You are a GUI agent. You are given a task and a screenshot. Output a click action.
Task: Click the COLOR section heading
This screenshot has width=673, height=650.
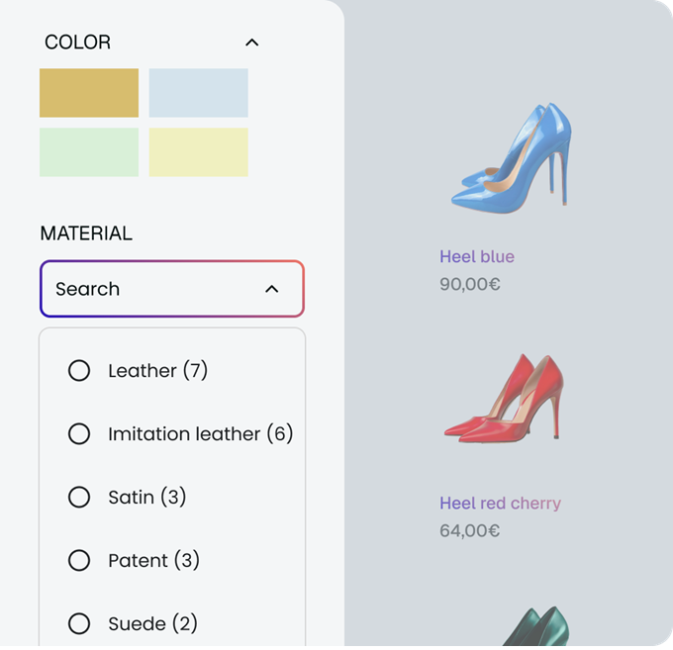pos(77,43)
